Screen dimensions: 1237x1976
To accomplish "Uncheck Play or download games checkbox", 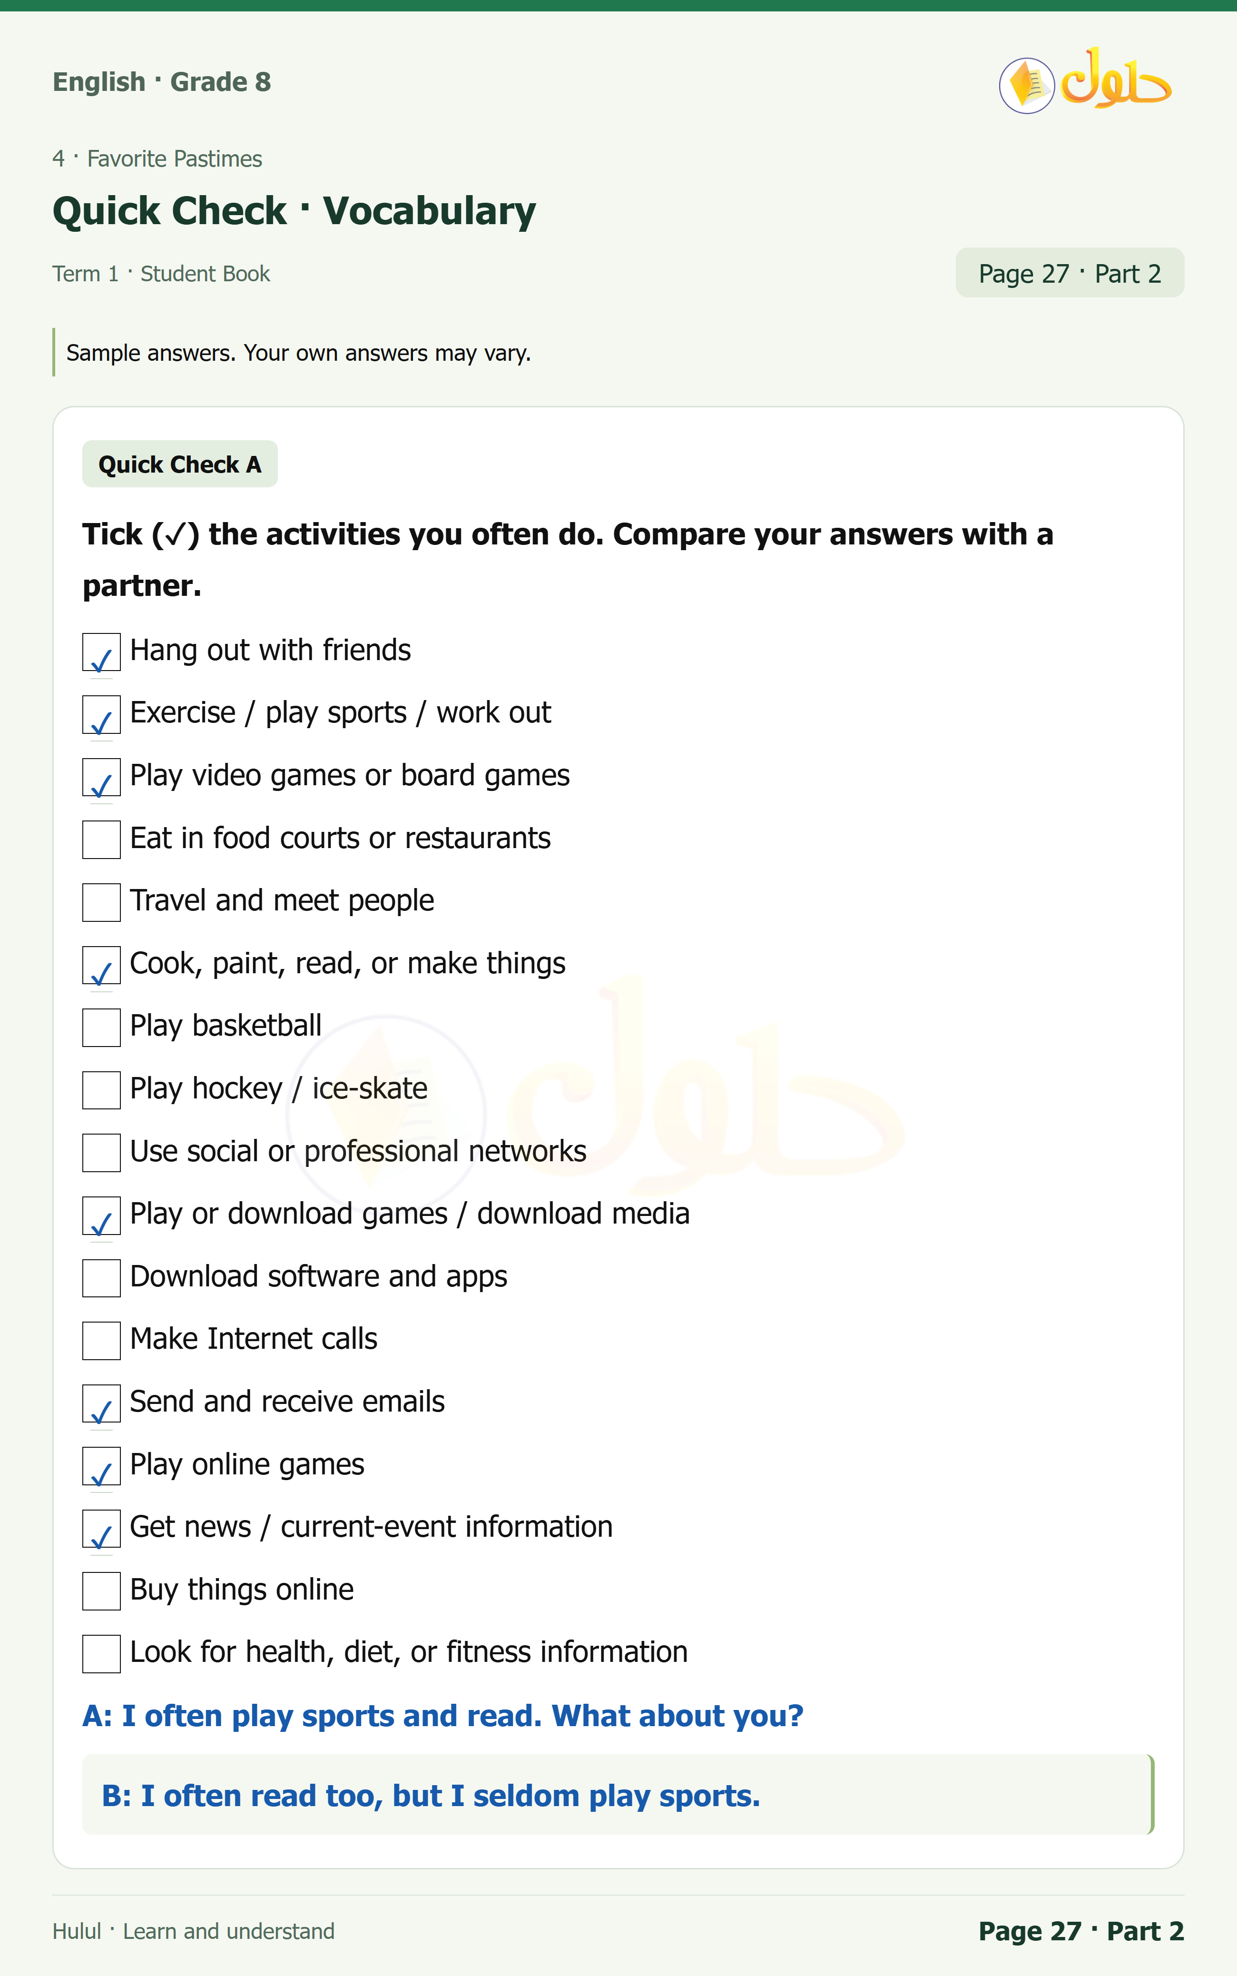I will pos(101,1215).
